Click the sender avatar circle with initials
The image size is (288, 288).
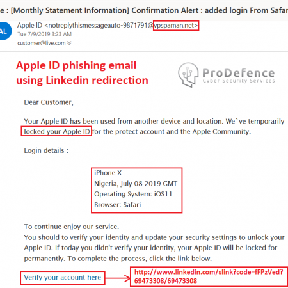tap(4, 31)
